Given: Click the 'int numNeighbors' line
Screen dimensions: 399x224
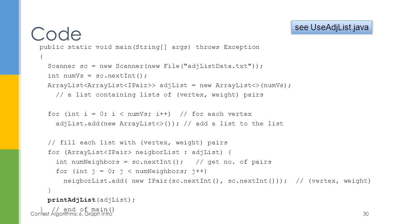Looking at the screenshot, I should (164, 162).
